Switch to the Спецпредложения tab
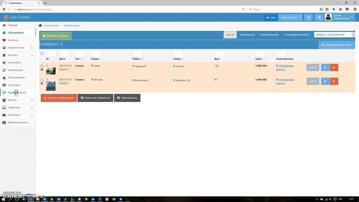The width and height of the screenshot is (359, 202). [x=297, y=35]
